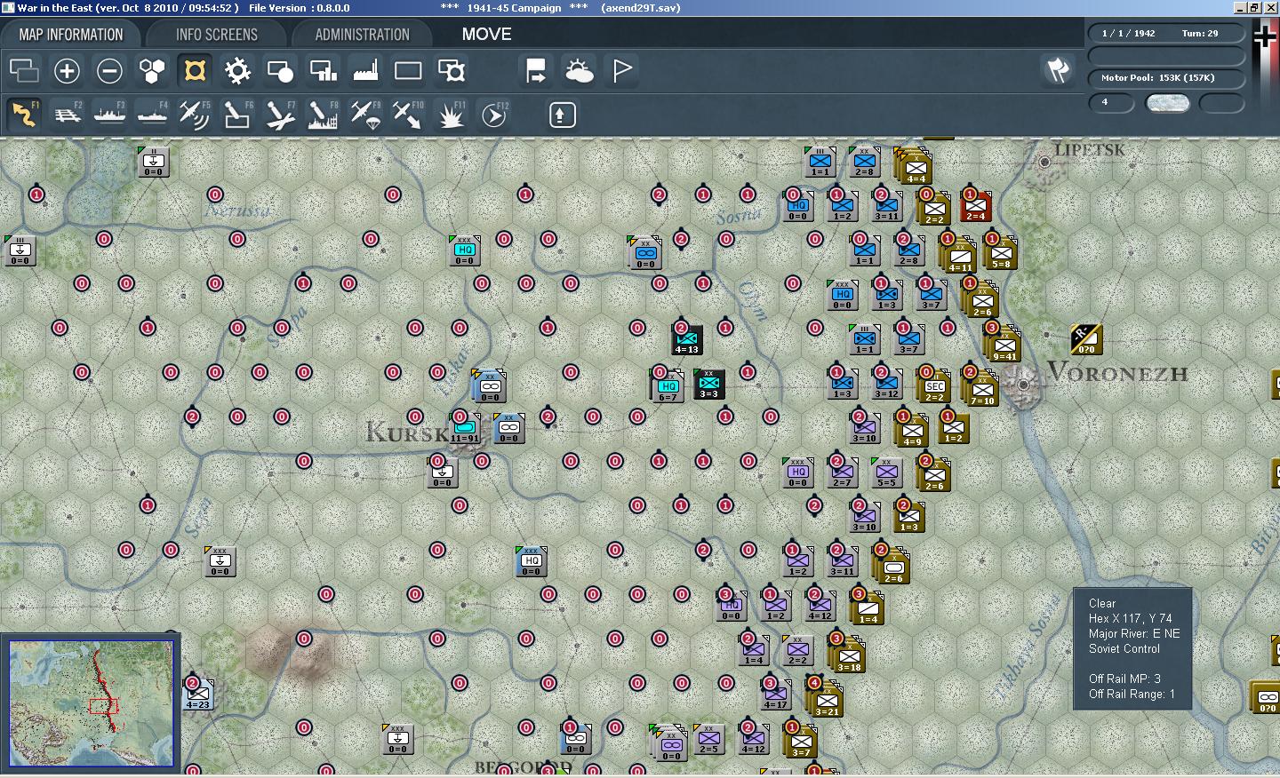Toggle the highlighted fortification level icon
This screenshot has height=778, width=1280.
pos(195,70)
